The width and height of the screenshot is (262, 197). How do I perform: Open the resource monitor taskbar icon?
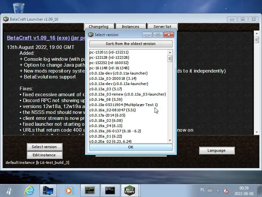coord(90,191)
